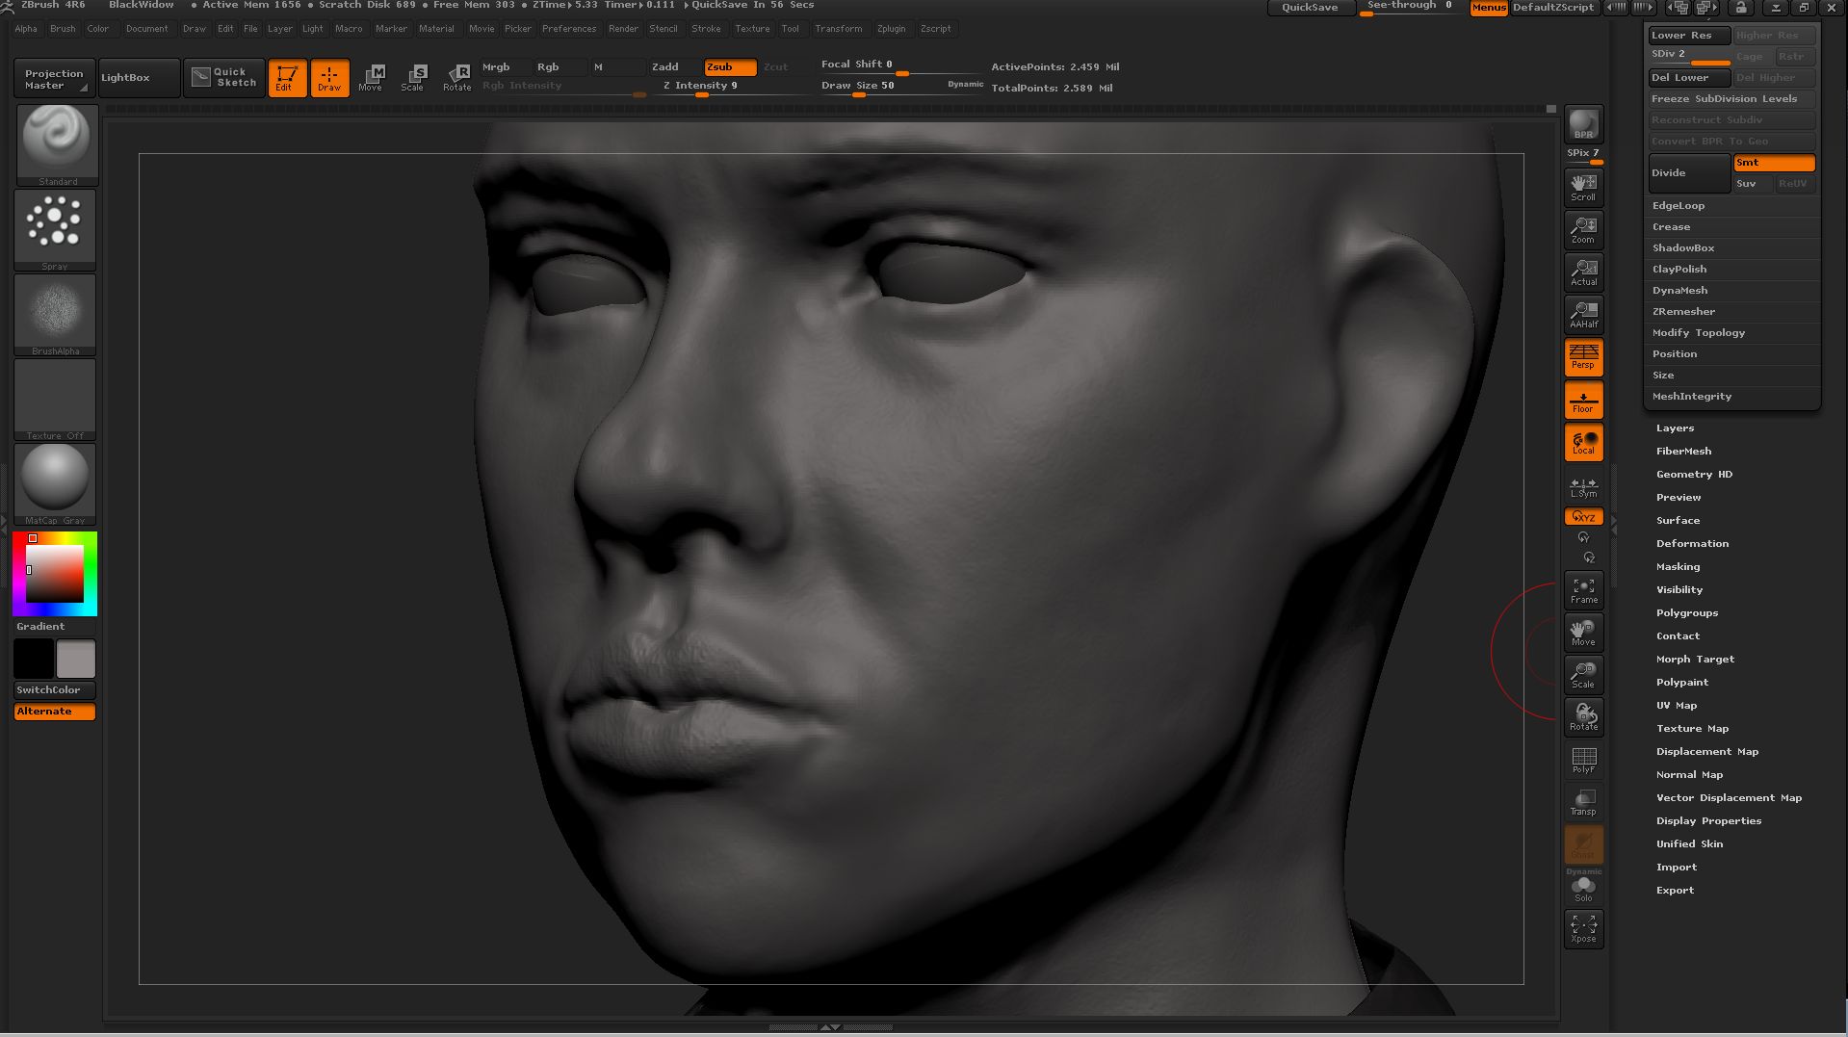
Task: Expand the Layers subpalette
Action: click(x=1675, y=428)
